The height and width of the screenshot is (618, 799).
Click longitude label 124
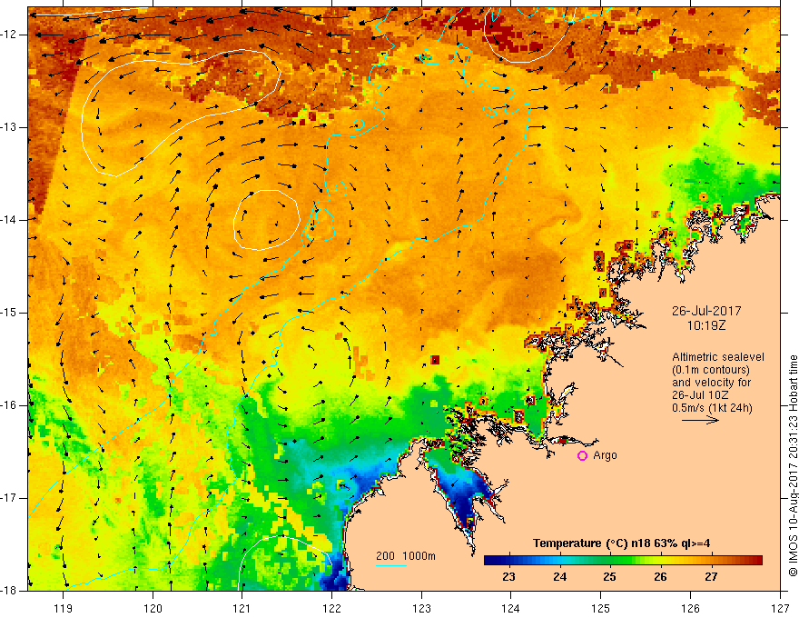(x=511, y=608)
